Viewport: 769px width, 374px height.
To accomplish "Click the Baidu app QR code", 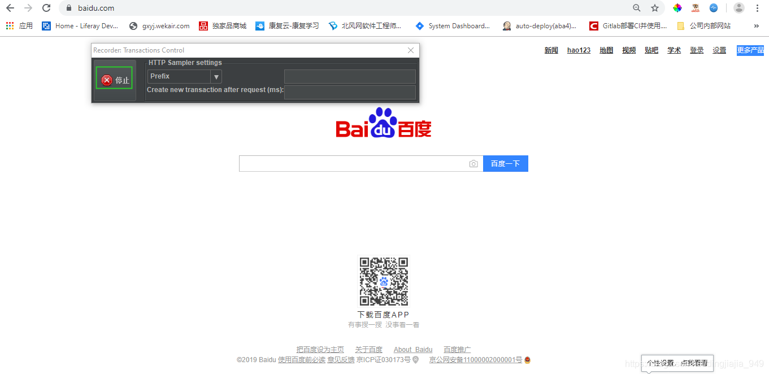I will (x=384, y=281).
